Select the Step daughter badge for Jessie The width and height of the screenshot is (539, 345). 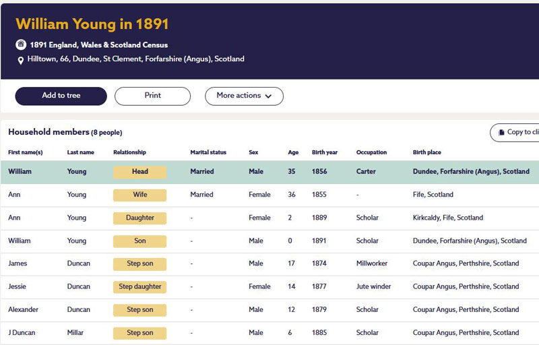tap(139, 286)
